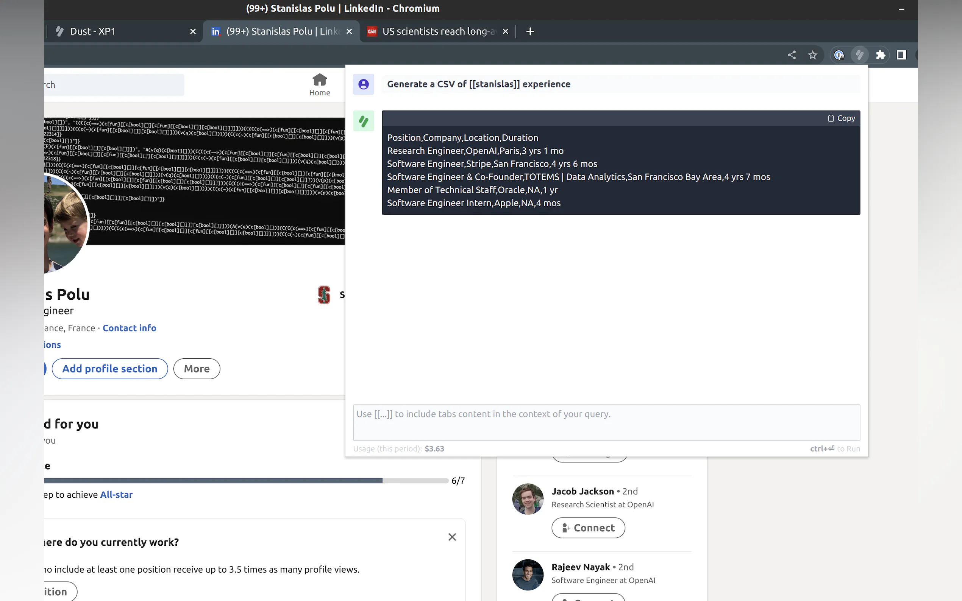The height and width of the screenshot is (601, 962).
Task: Focus the Dust query text box
Action: [606, 422]
